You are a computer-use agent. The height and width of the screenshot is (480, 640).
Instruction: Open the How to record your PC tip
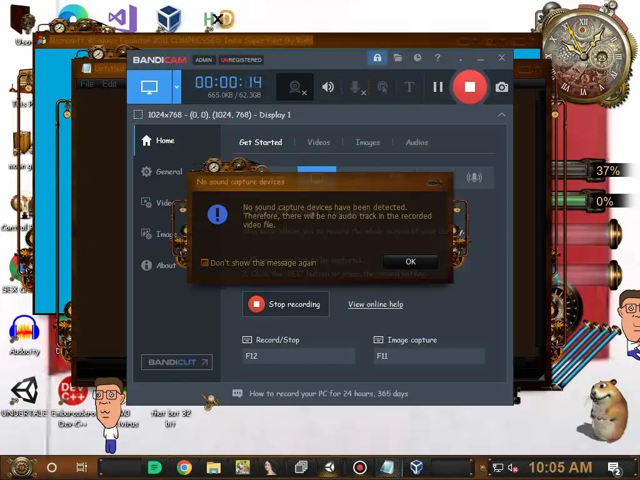coord(321,394)
